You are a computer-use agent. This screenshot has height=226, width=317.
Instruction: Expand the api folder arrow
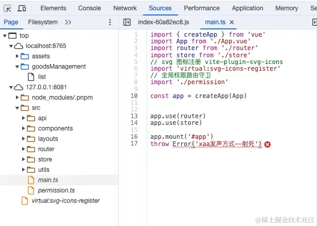pos(23,118)
